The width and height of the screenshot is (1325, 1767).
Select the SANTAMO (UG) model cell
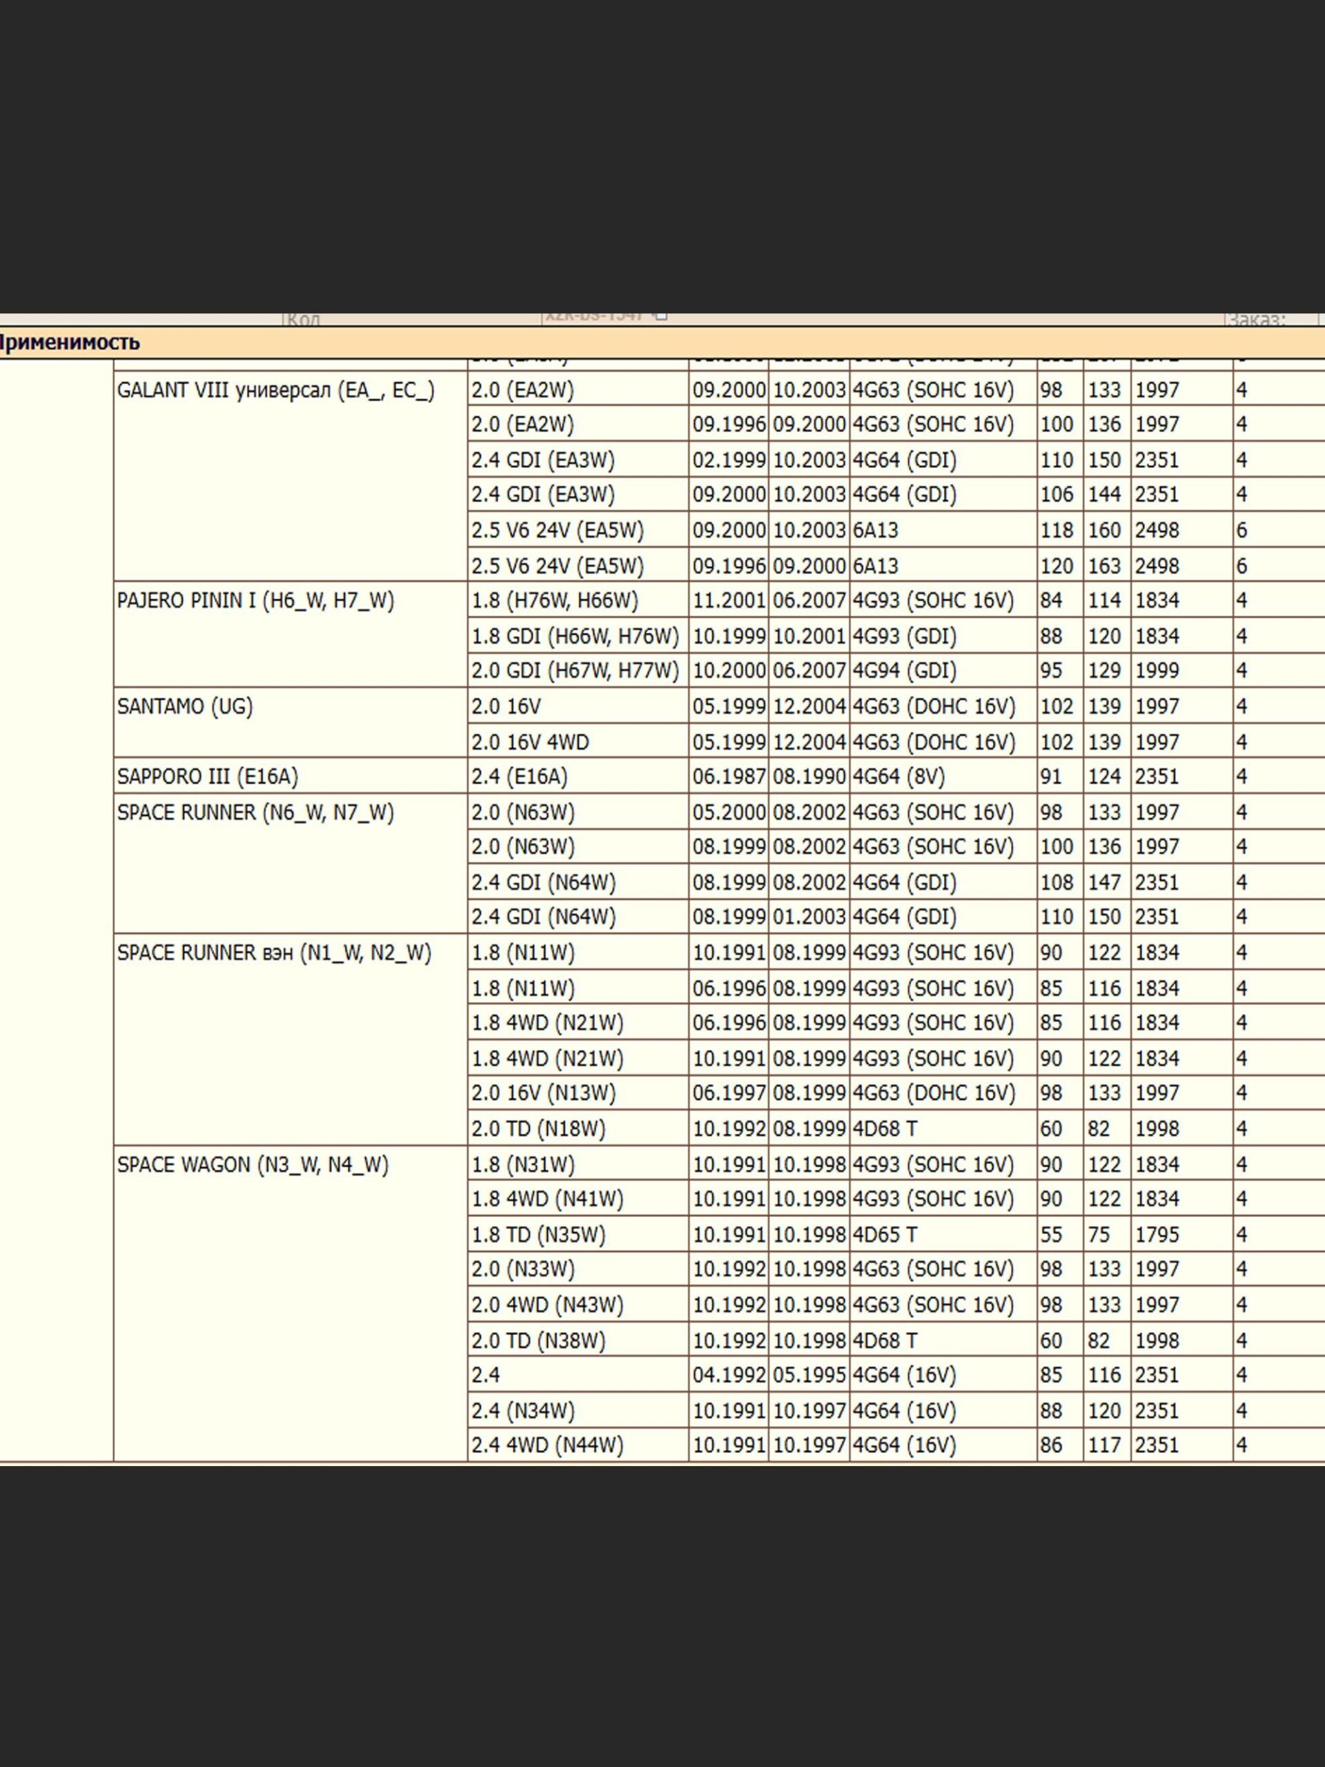pos(185,707)
